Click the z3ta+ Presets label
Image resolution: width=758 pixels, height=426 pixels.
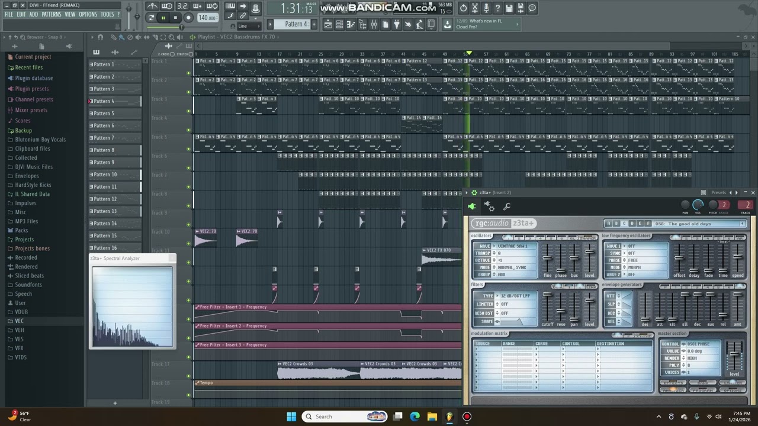tap(718, 192)
